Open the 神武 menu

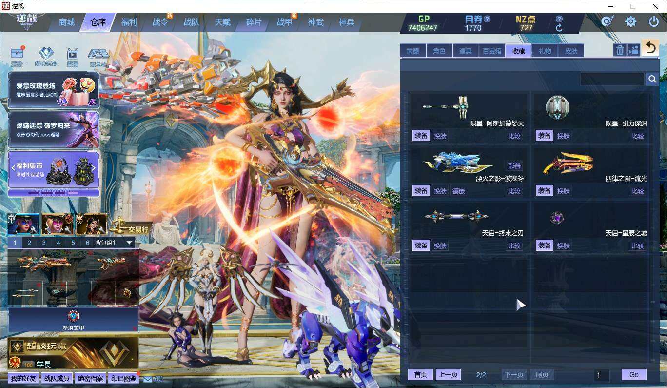[x=316, y=22]
